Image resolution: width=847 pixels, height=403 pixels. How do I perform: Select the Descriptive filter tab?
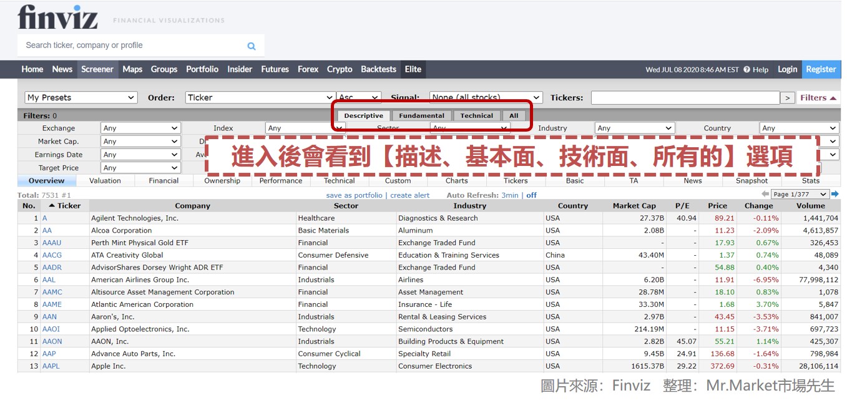point(363,115)
